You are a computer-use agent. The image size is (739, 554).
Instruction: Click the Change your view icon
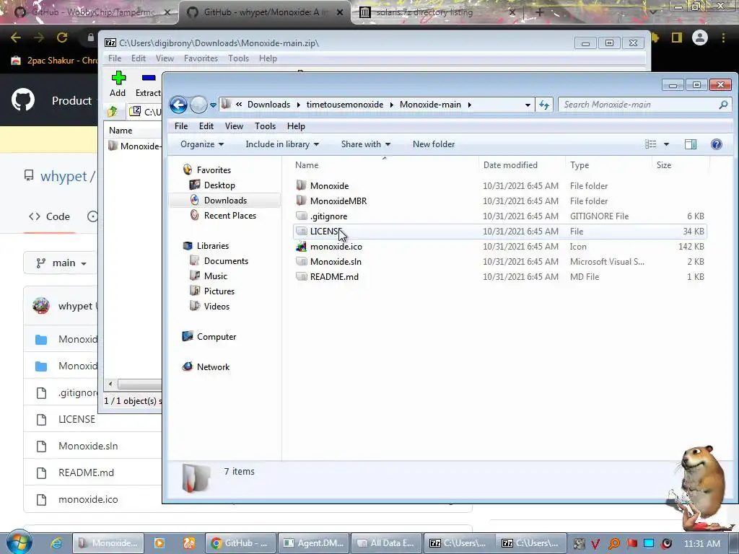tap(651, 144)
